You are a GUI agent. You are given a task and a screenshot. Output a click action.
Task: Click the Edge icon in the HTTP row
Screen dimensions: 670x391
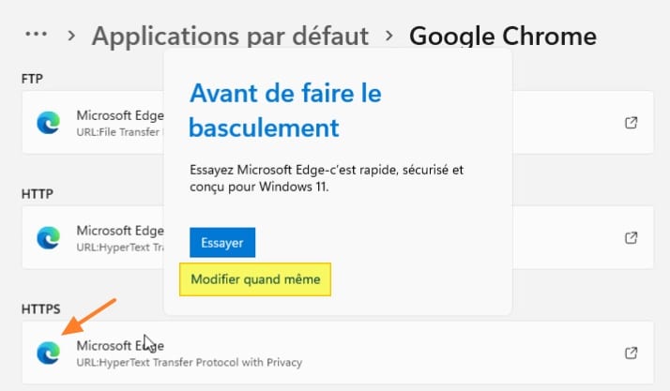(x=48, y=237)
